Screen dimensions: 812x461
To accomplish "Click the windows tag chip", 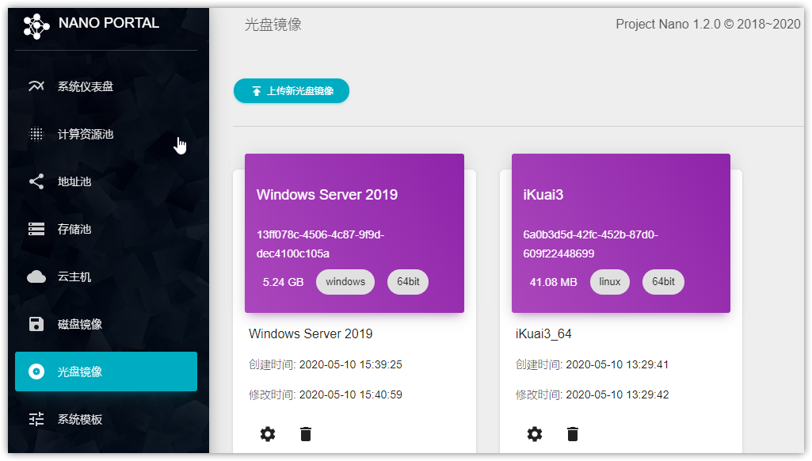I will (x=345, y=282).
